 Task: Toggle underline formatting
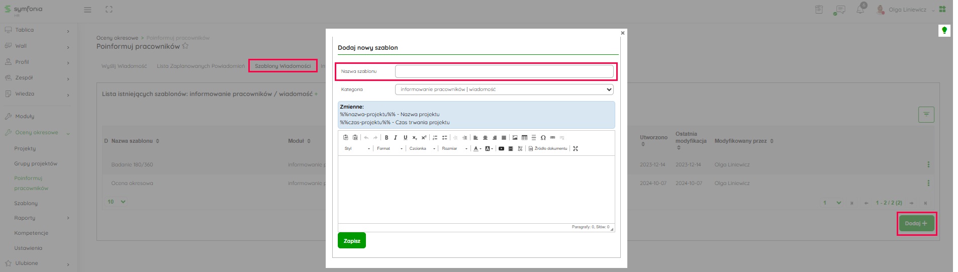click(405, 138)
